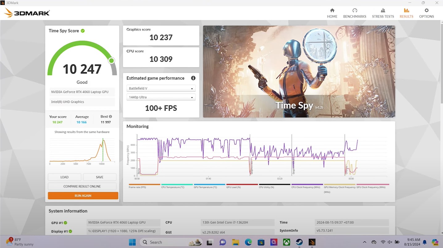Click the Time Spy banner image
This screenshot has height=248, width=443.
click(299, 71)
